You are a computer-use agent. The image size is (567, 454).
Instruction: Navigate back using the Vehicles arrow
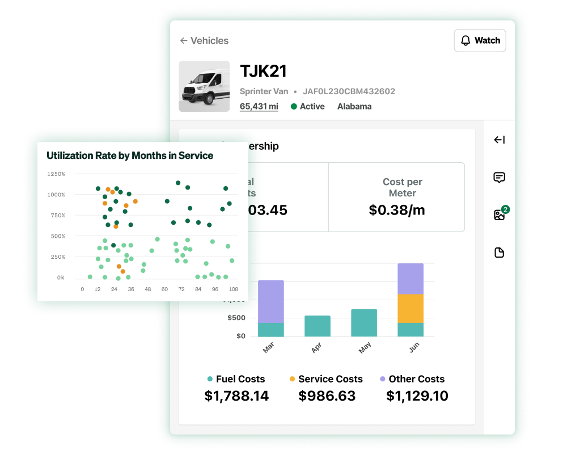(x=183, y=40)
